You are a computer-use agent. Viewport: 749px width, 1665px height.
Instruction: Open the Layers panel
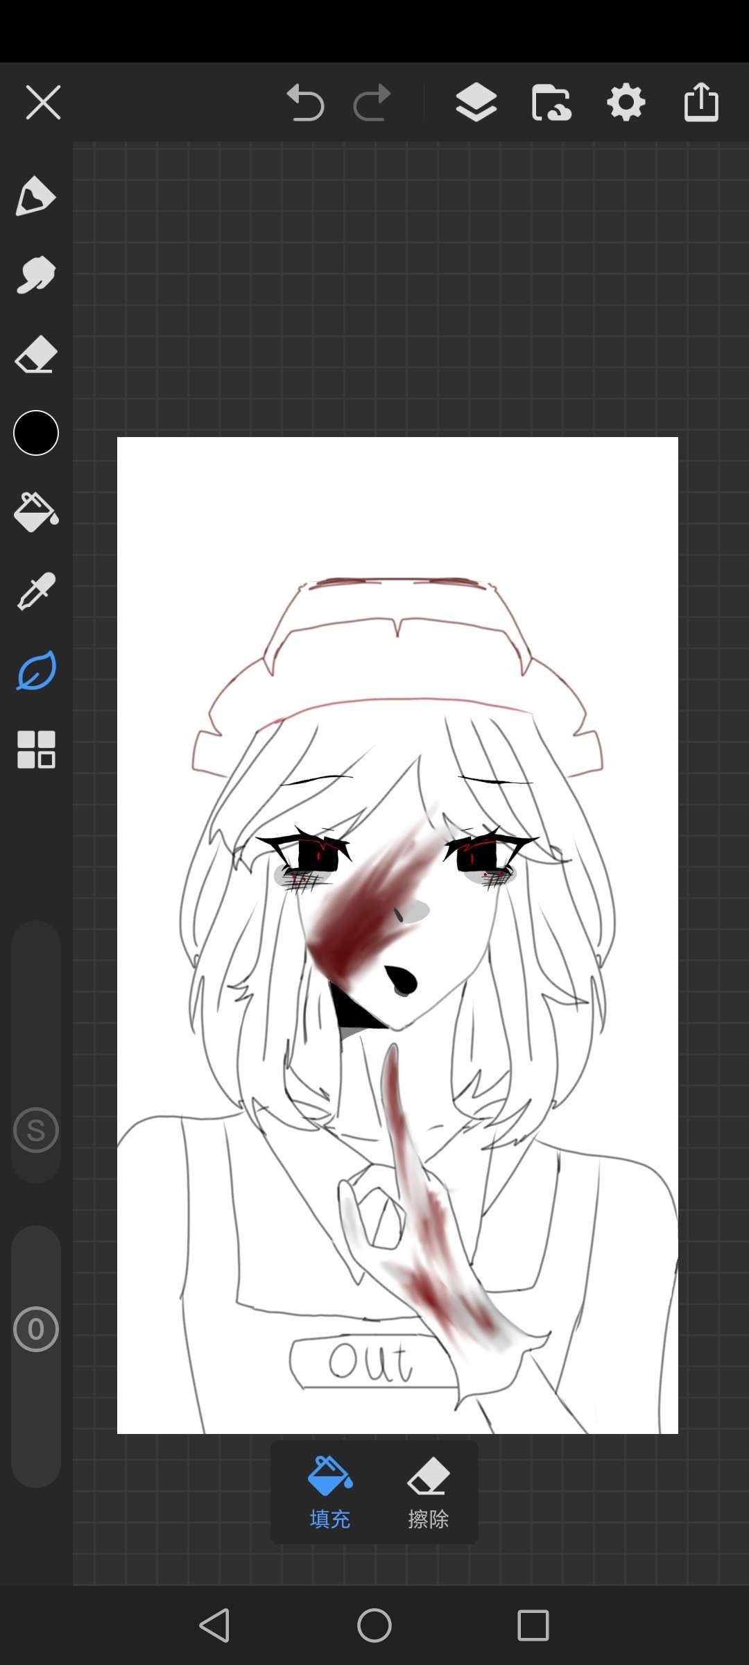(x=476, y=103)
